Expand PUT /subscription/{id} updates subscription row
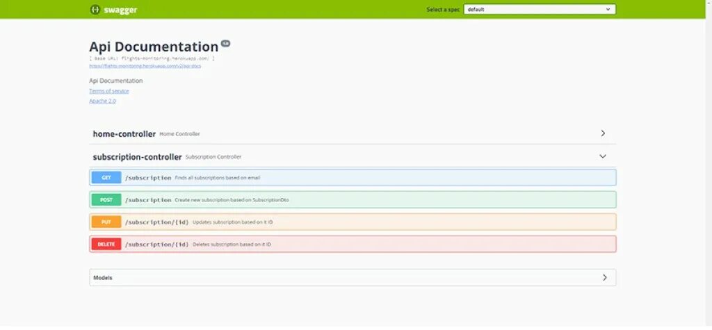Screen dimensions: 712x330 pyautogui.click(x=353, y=222)
